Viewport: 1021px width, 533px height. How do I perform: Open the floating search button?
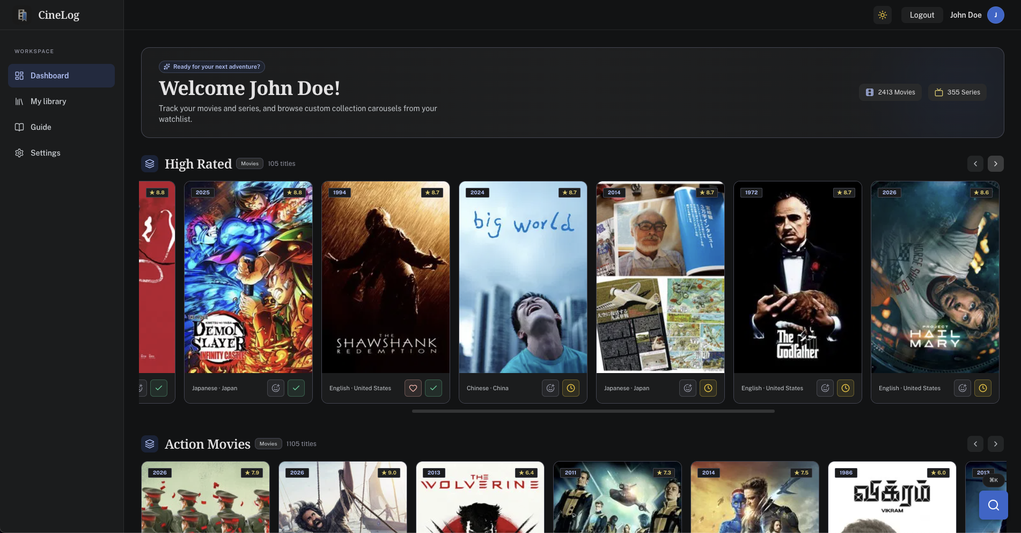(x=994, y=505)
